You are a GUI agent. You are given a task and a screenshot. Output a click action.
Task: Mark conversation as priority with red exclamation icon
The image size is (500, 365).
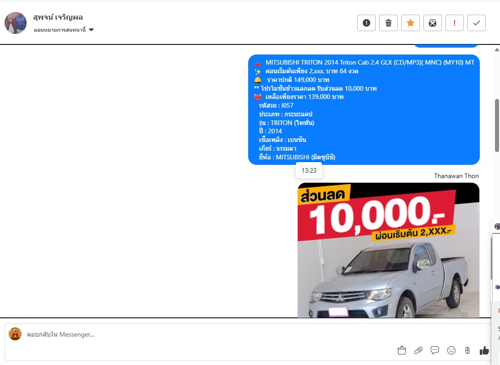tap(455, 23)
